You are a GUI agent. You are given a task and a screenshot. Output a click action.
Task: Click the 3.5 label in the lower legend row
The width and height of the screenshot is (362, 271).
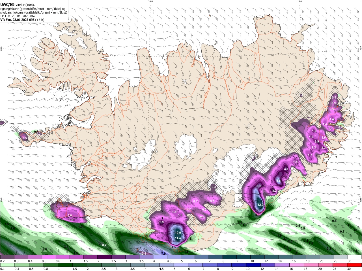tap(132, 269)
